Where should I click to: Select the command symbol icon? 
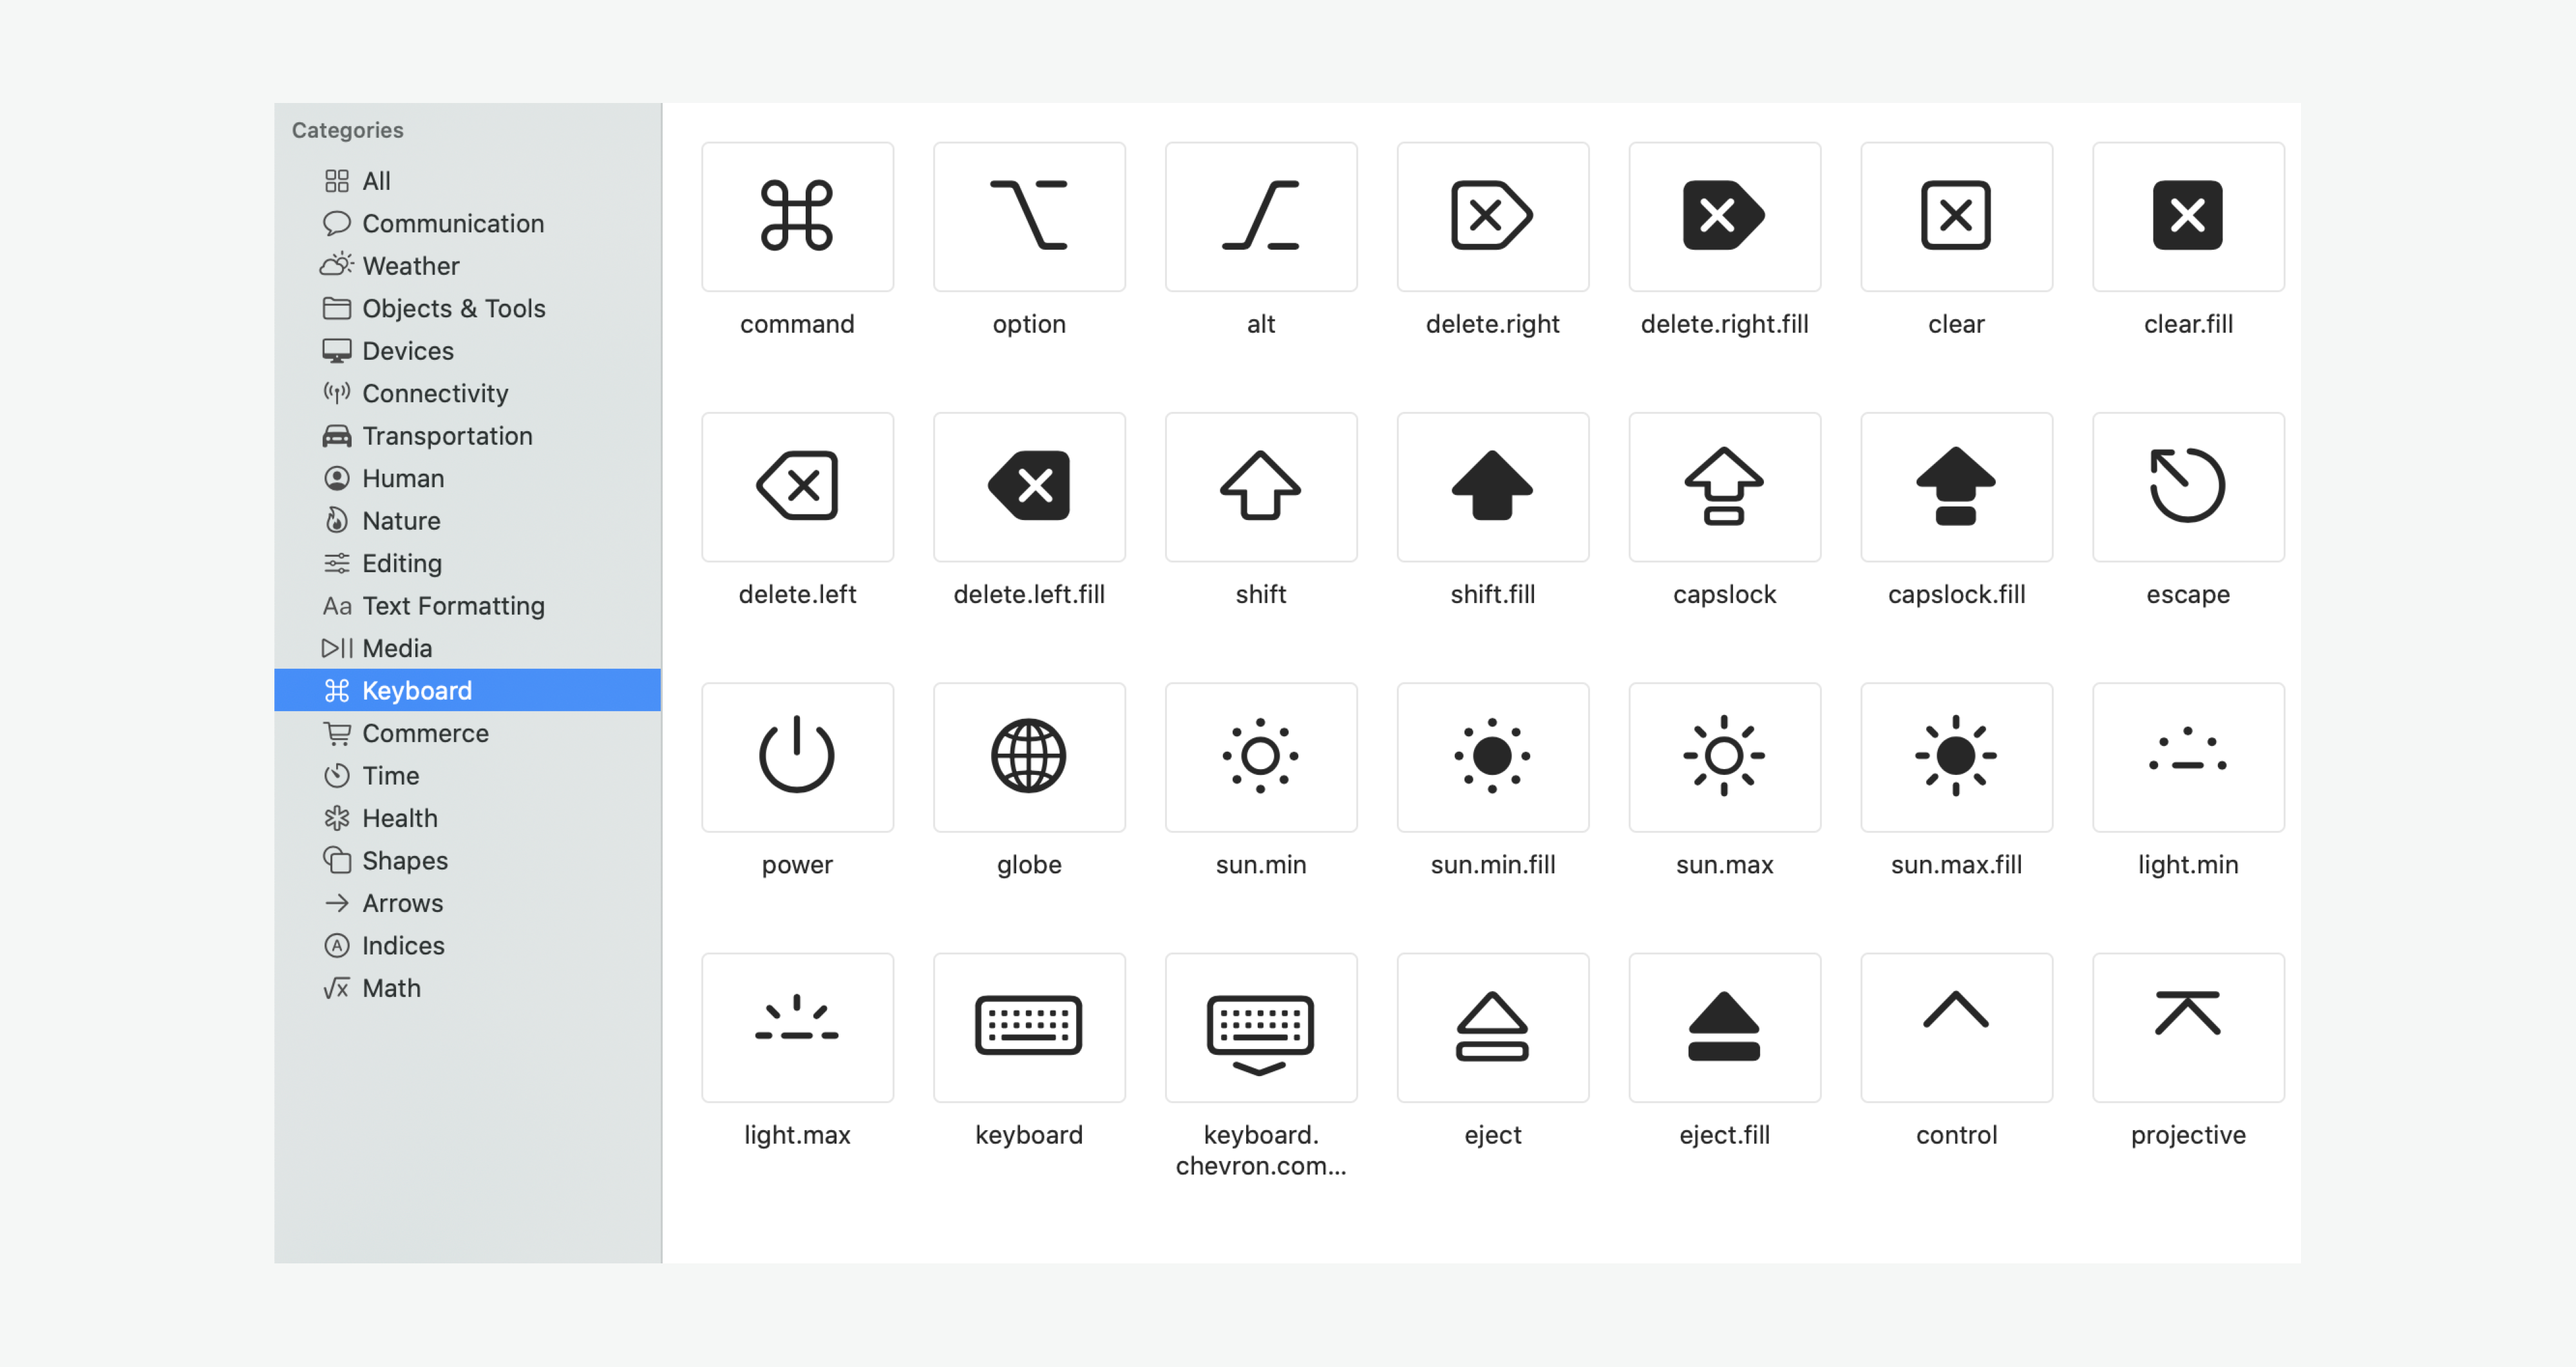(x=797, y=216)
